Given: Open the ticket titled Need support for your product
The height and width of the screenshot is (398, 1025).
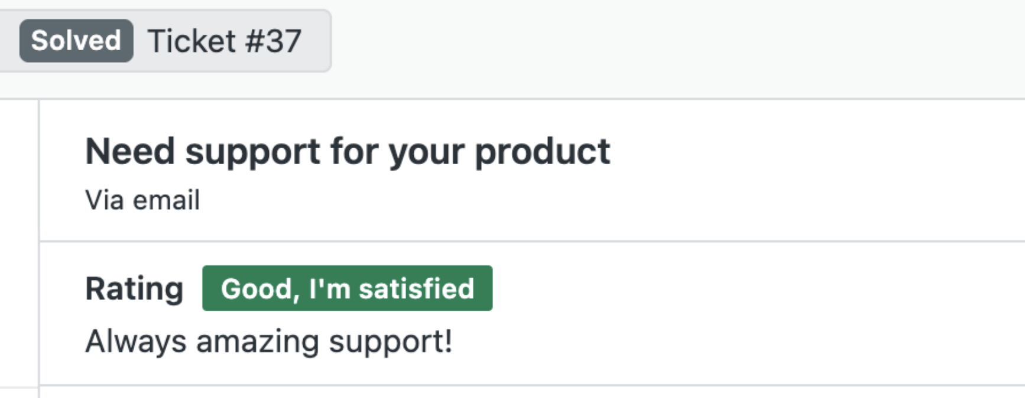Looking at the screenshot, I should (349, 151).
